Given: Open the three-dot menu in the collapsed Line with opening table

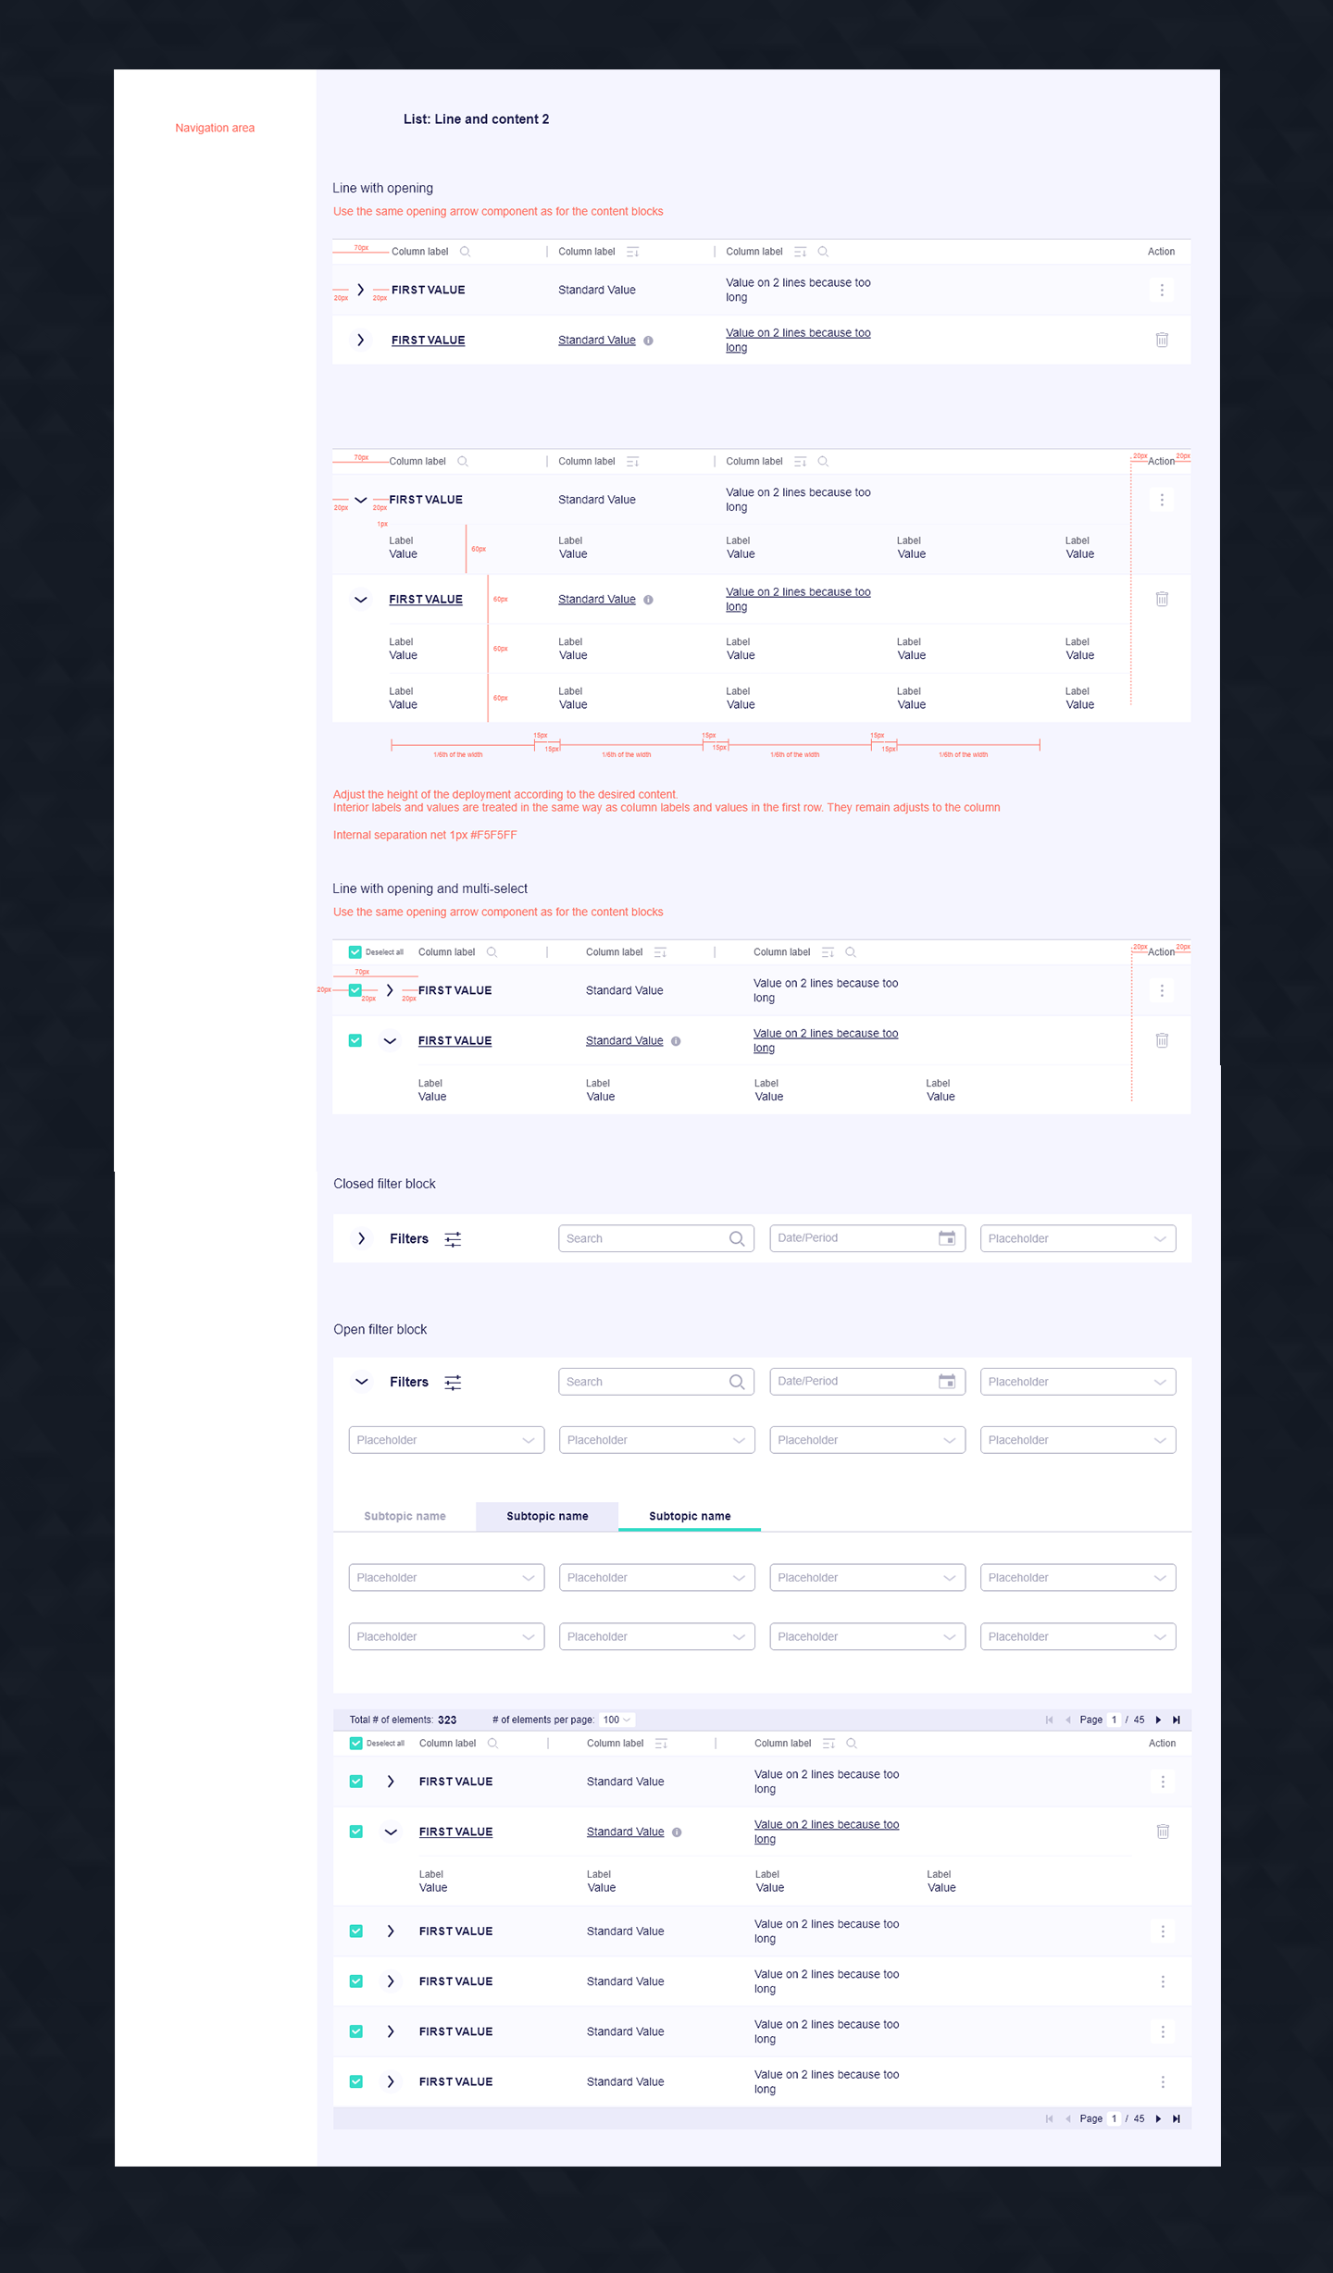Looking at the screenshot, I should point(1162,290).
